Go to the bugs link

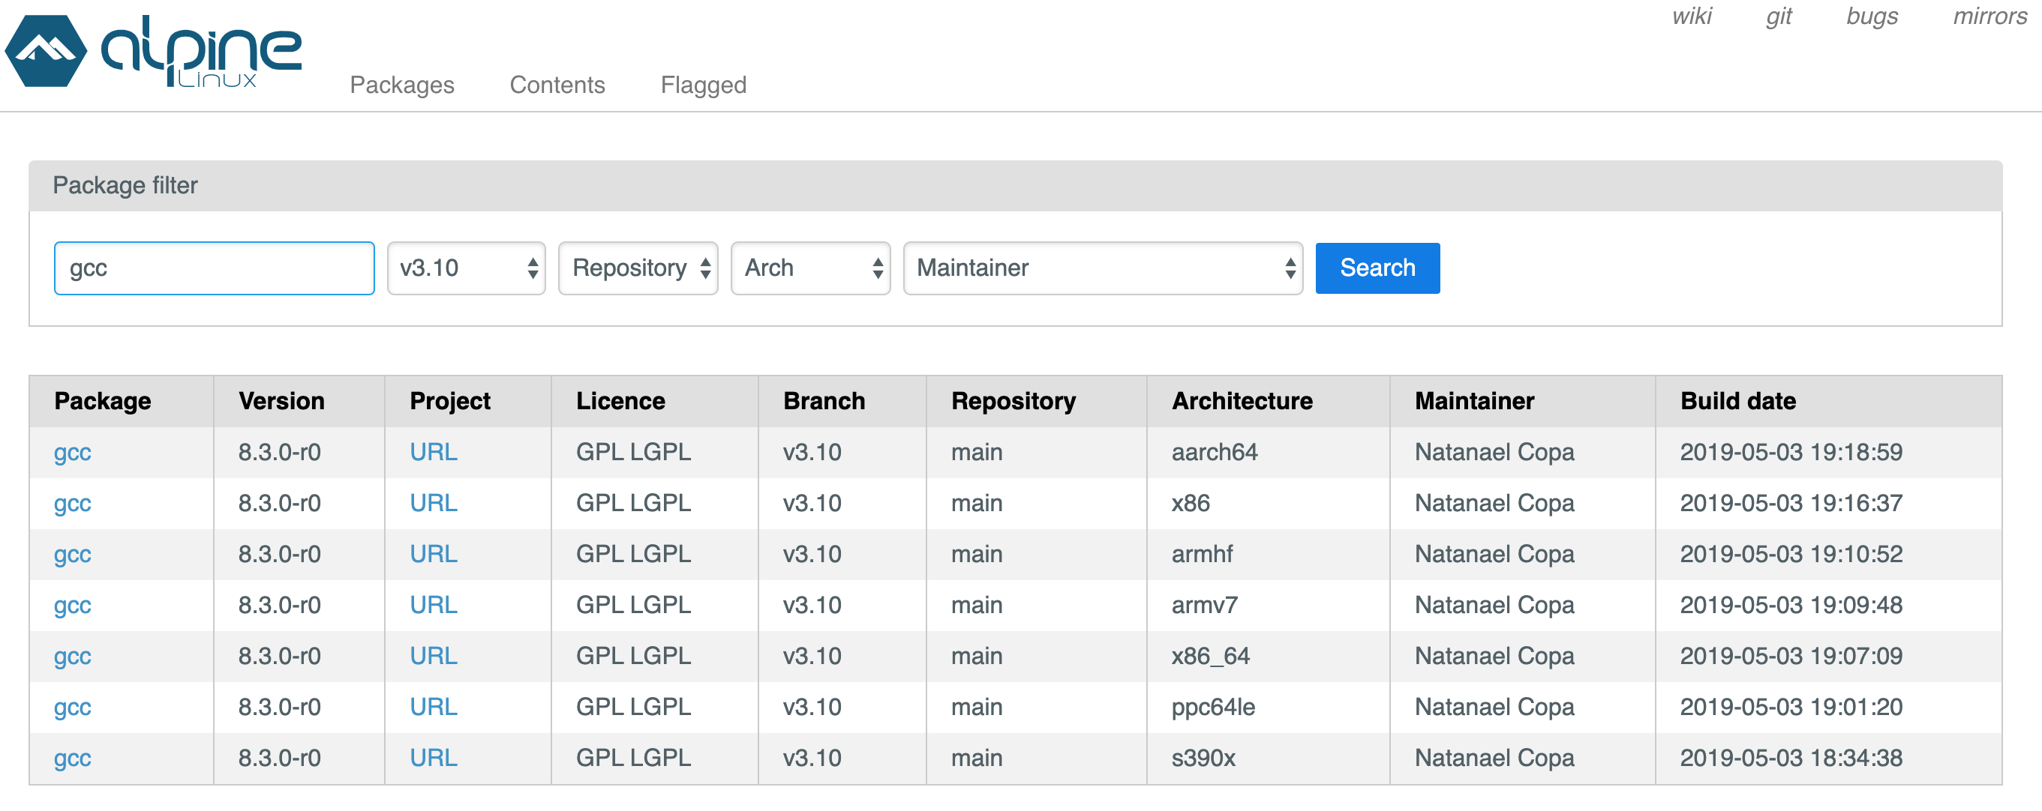click(x=1871, y=16)
